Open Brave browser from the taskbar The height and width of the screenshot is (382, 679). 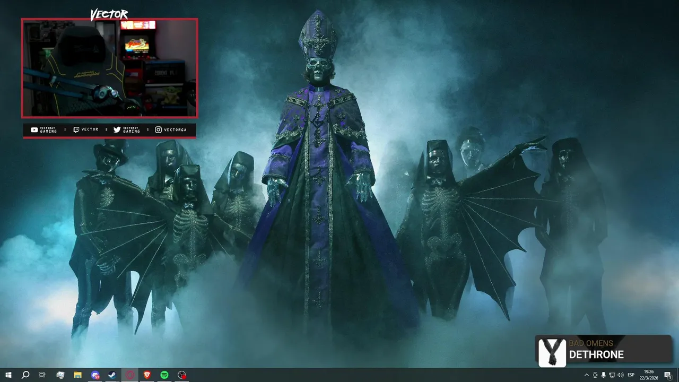[147, 375]
